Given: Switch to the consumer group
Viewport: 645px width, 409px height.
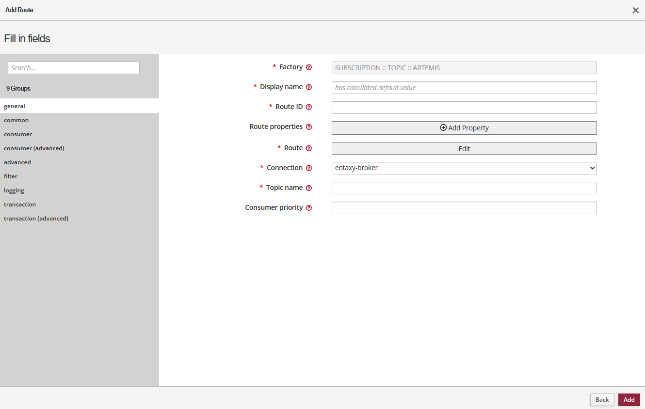Looking at the screenshot, I should click(18, 134).
